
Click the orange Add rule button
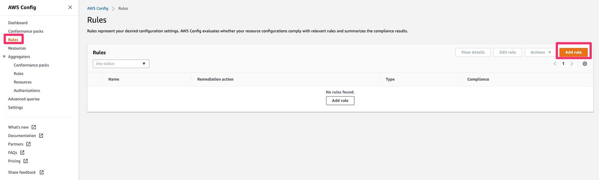click(x=573, y=52)
